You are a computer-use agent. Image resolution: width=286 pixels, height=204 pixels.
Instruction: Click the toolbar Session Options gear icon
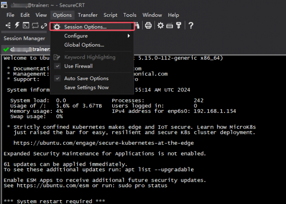161,26
